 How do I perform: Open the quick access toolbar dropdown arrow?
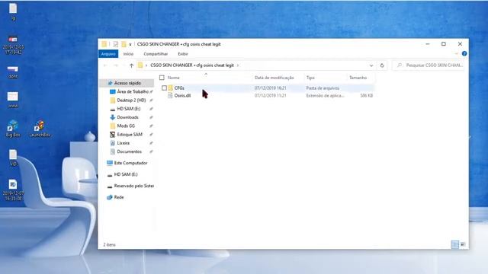[x=130, y=44]
